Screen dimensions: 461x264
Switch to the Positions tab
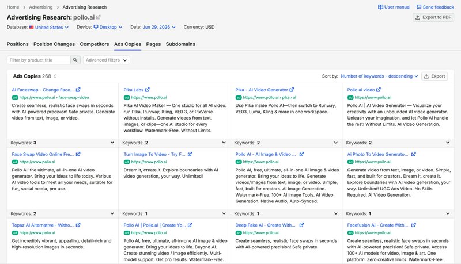click(18, 44)
